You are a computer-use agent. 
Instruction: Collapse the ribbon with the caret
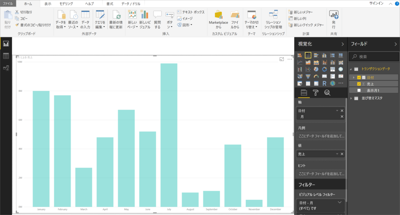coord(391,4)
